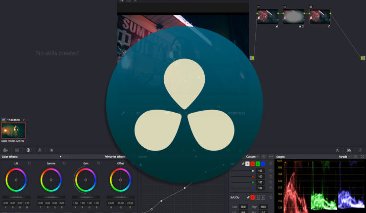Click the node graph output connector
Viewport: 366px width, 213px height.
click(363, 58)
